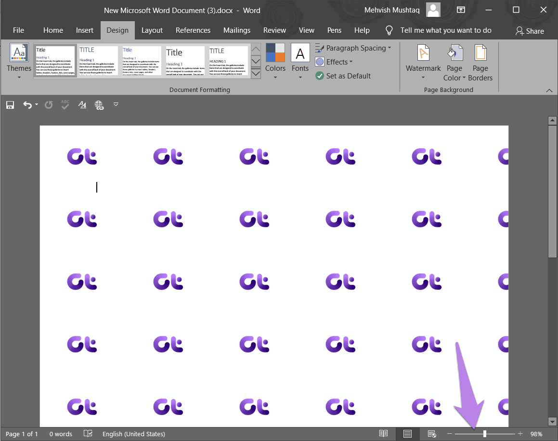558x441 pixels.
Task: Open the Help tab
Action: [362, 30]
